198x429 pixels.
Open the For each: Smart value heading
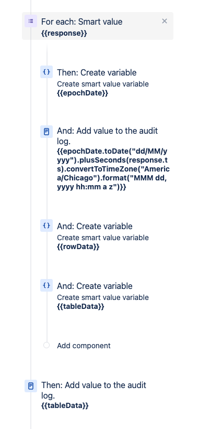82,22
